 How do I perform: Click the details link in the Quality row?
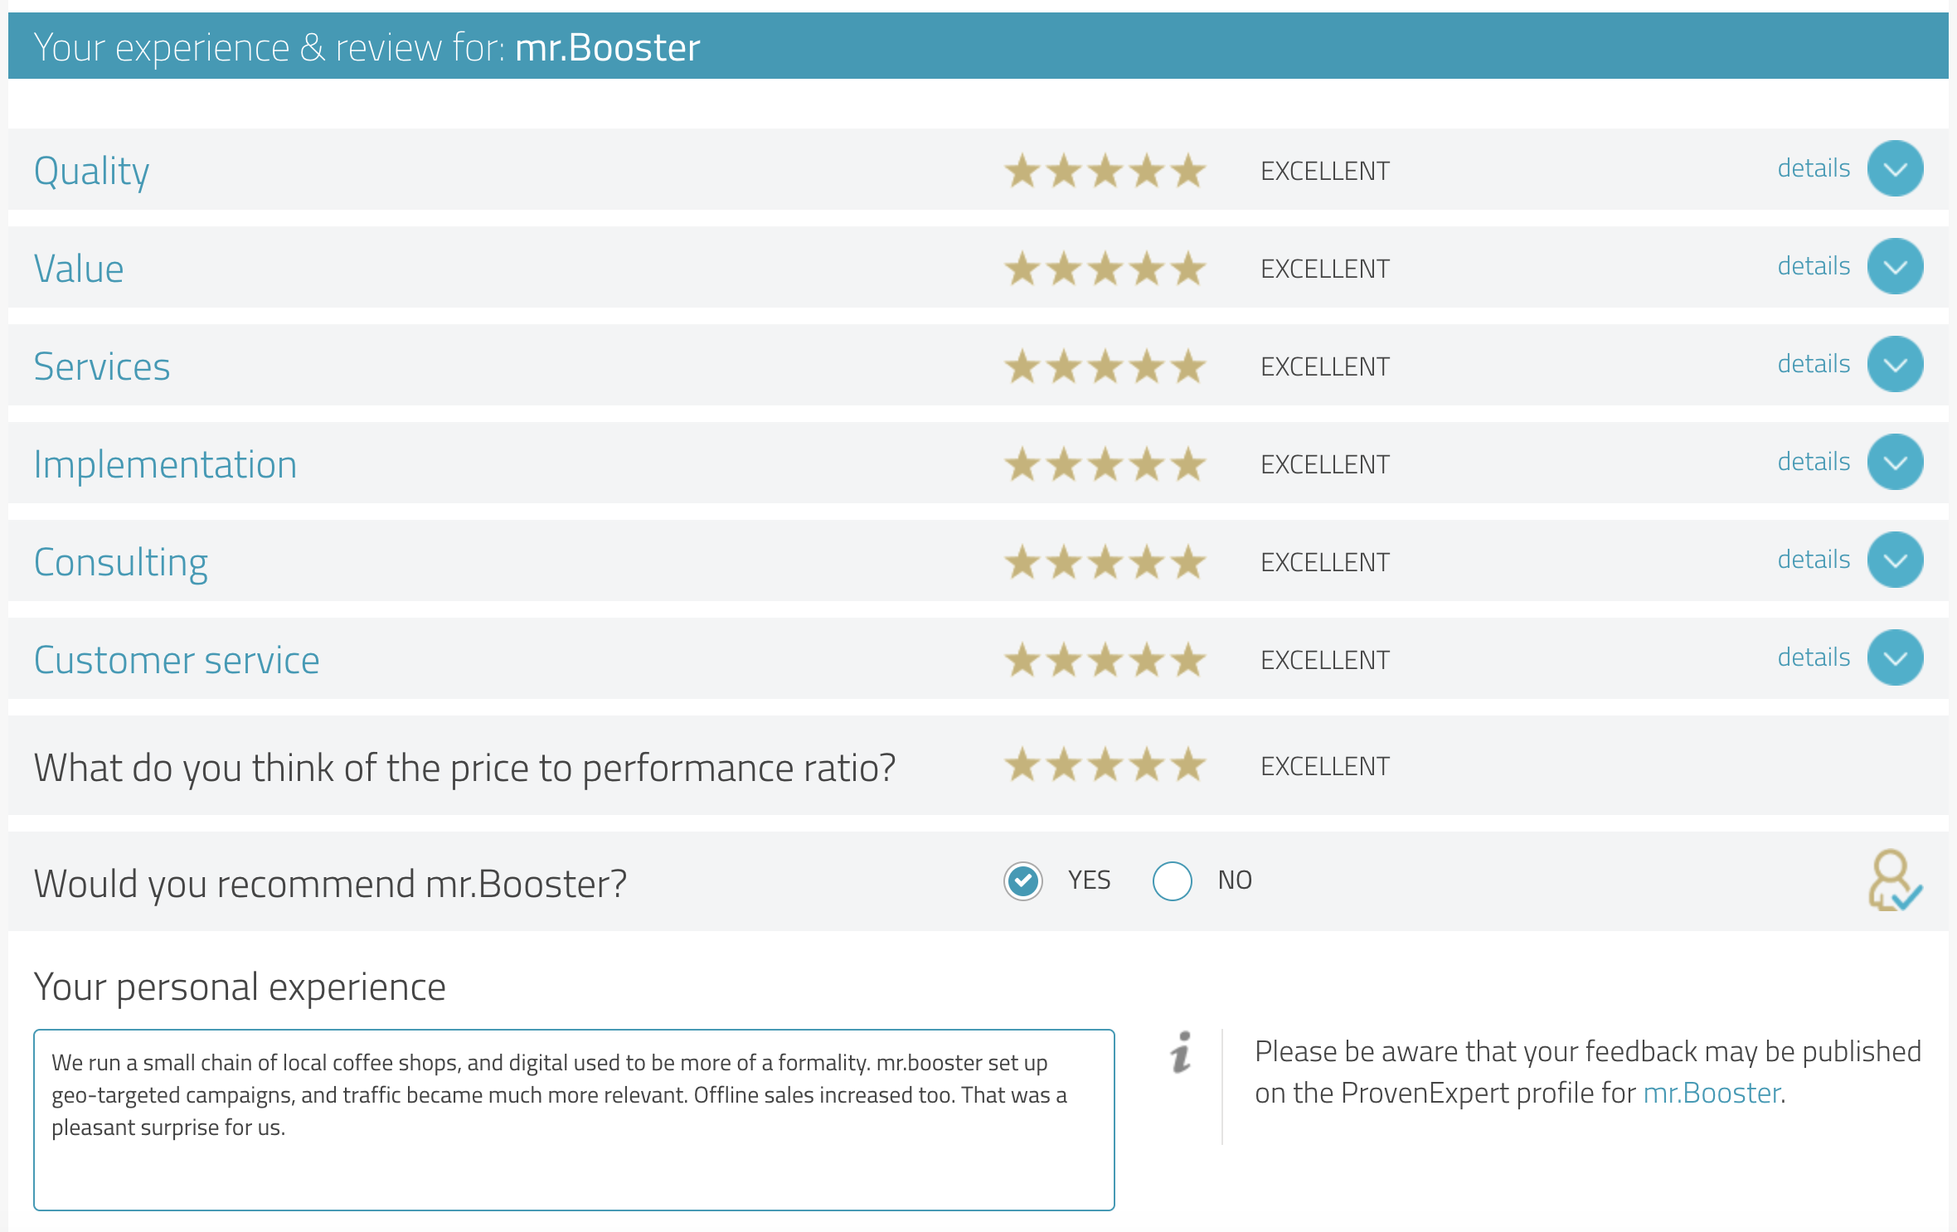1814,168
